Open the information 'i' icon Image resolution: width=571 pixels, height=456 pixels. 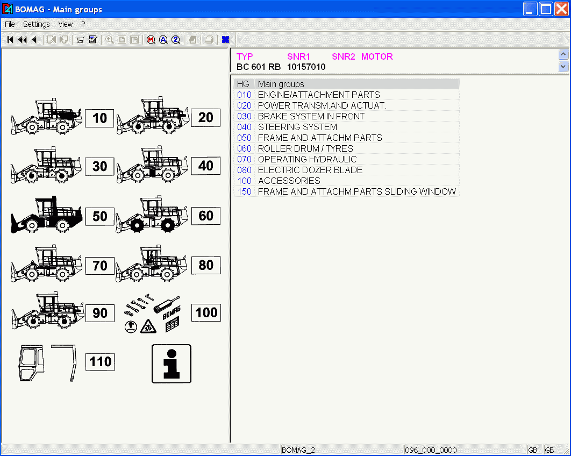(x=172, y=364)
